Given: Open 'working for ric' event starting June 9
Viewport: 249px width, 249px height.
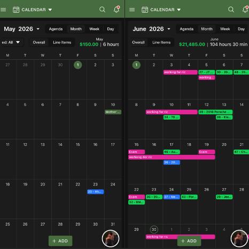Looking at the screenshot, I should [x=172, y=112].
